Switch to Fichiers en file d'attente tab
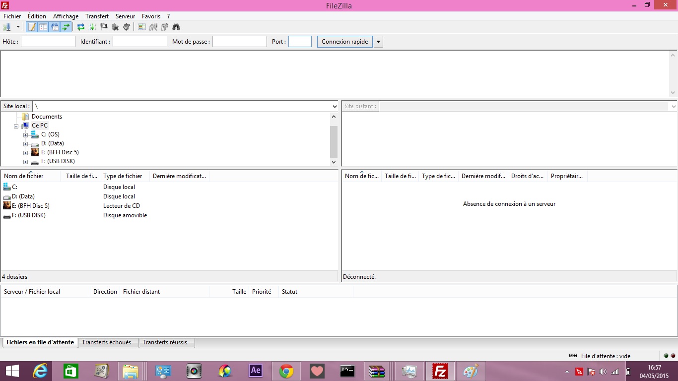 40,342
